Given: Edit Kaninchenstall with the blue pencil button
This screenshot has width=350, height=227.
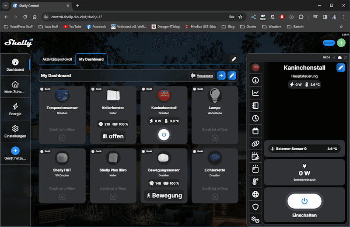Looking at the screenshot, I should (x=340, y=68).
